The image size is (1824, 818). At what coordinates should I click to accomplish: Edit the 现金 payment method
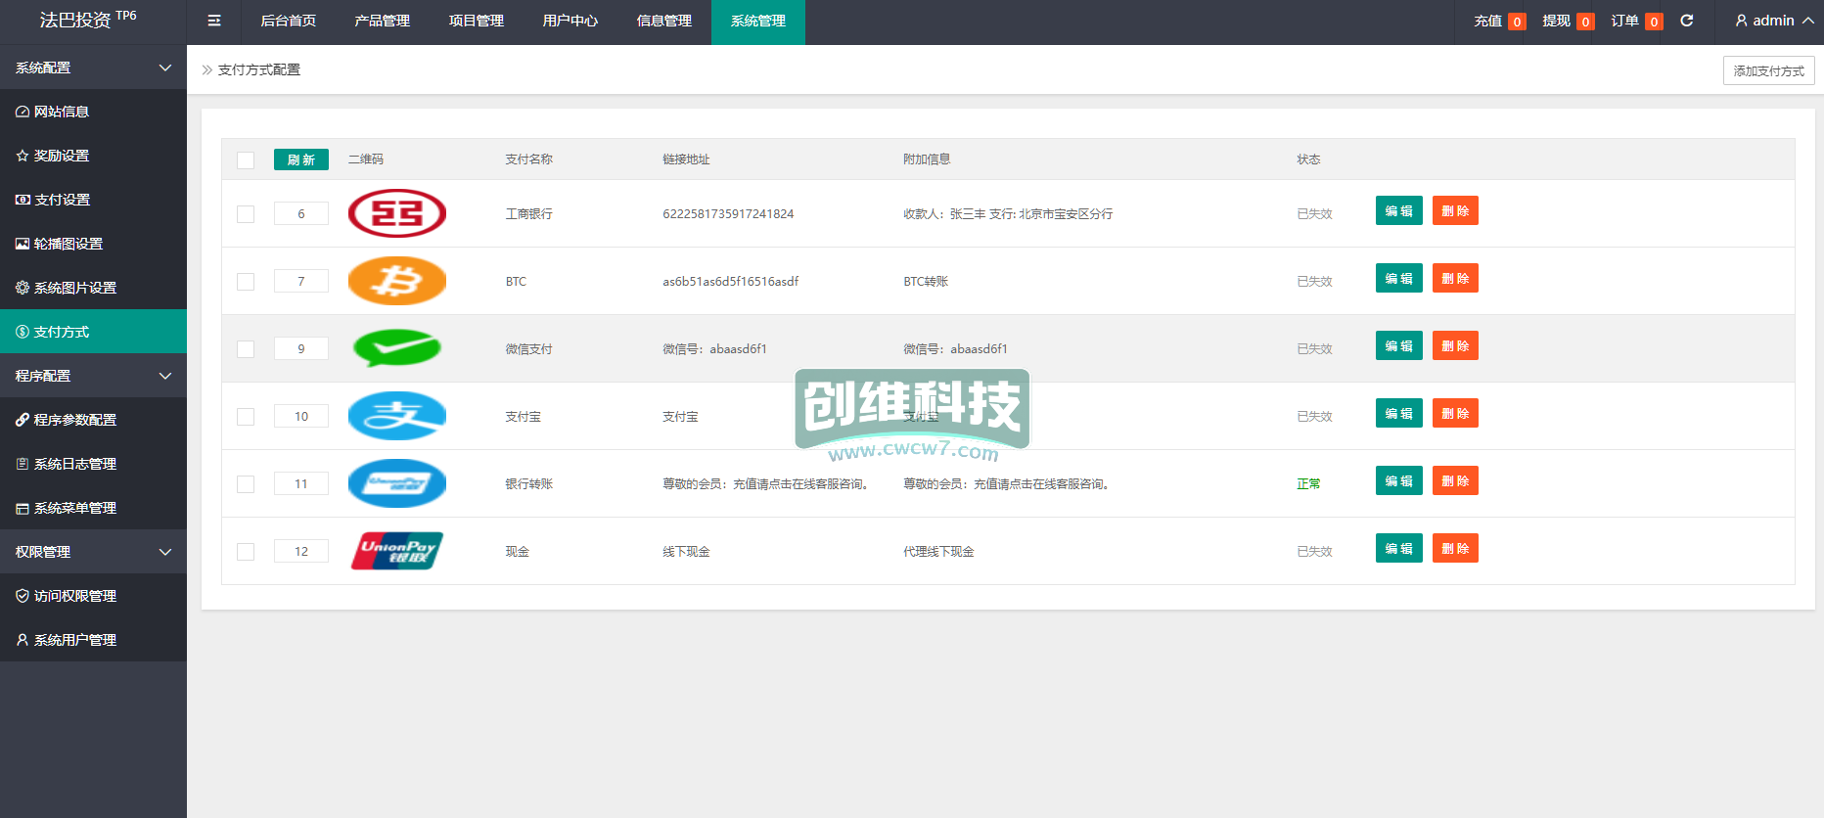[x=1399, y=548]
